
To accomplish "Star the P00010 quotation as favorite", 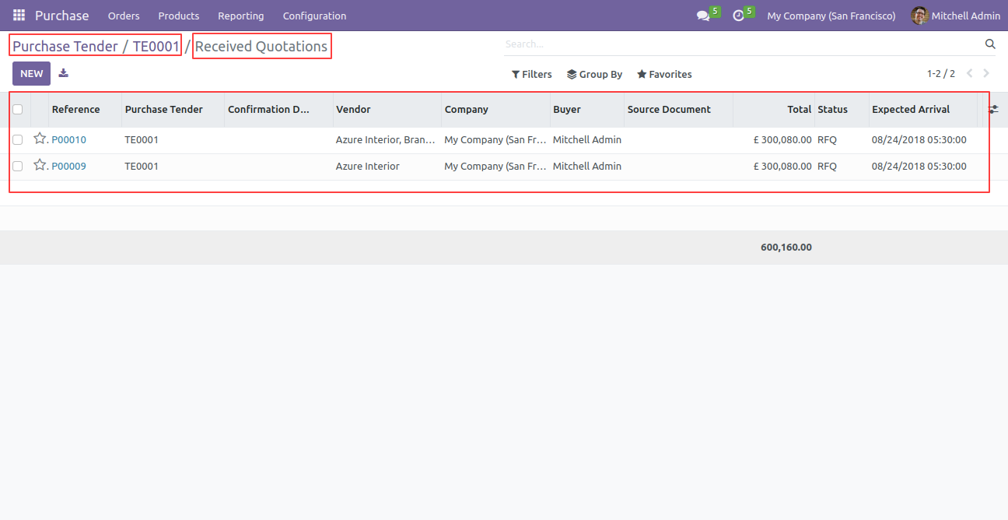I will tap(40, 139).
